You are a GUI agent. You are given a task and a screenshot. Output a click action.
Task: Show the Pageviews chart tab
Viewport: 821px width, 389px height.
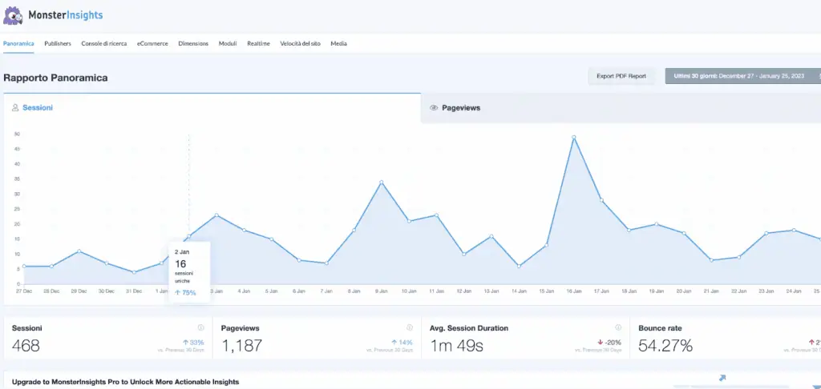click(461, 107)
